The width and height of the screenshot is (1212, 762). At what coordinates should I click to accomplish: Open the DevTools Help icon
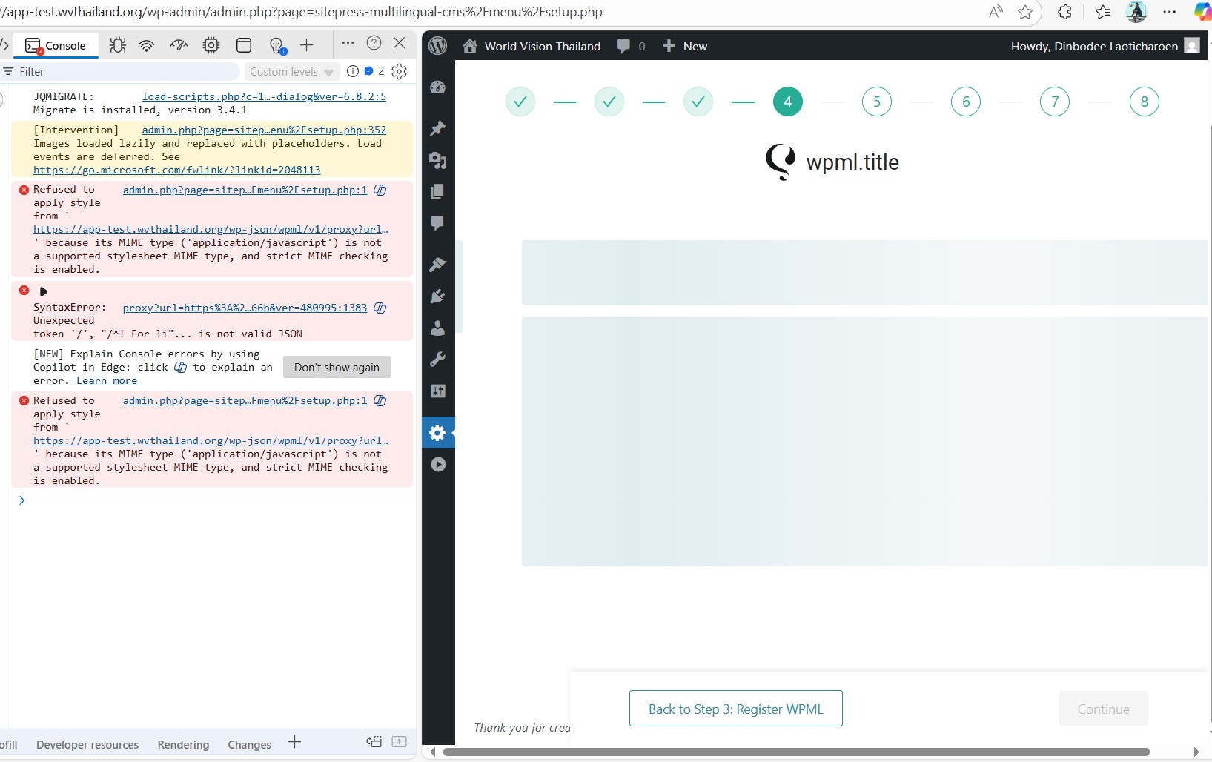[374, 43]
